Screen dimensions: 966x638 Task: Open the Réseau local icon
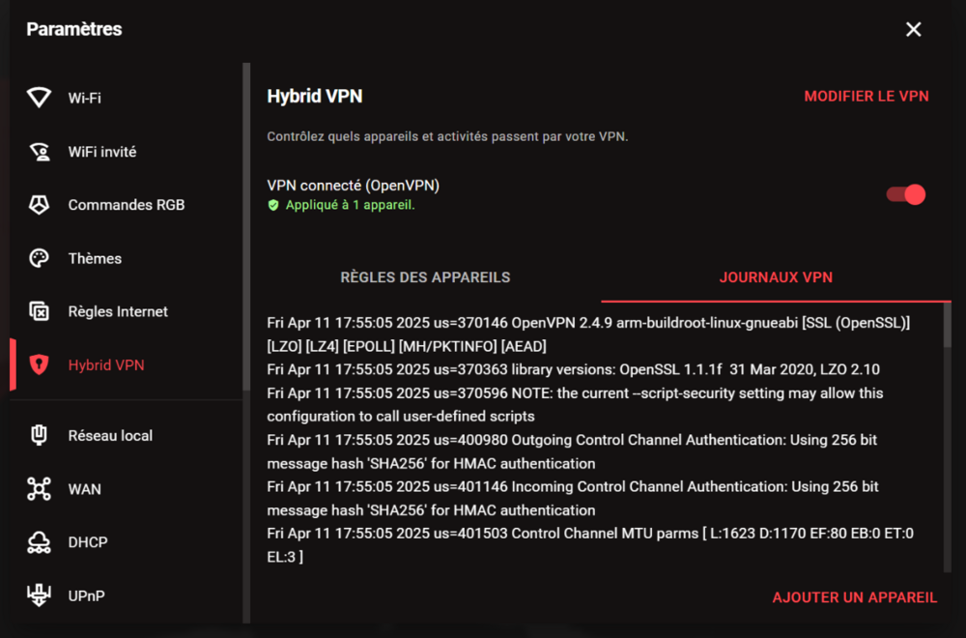[39, 436]
